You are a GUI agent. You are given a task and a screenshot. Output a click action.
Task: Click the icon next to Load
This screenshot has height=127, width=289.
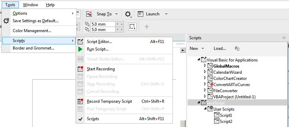[x=237, y=48]
